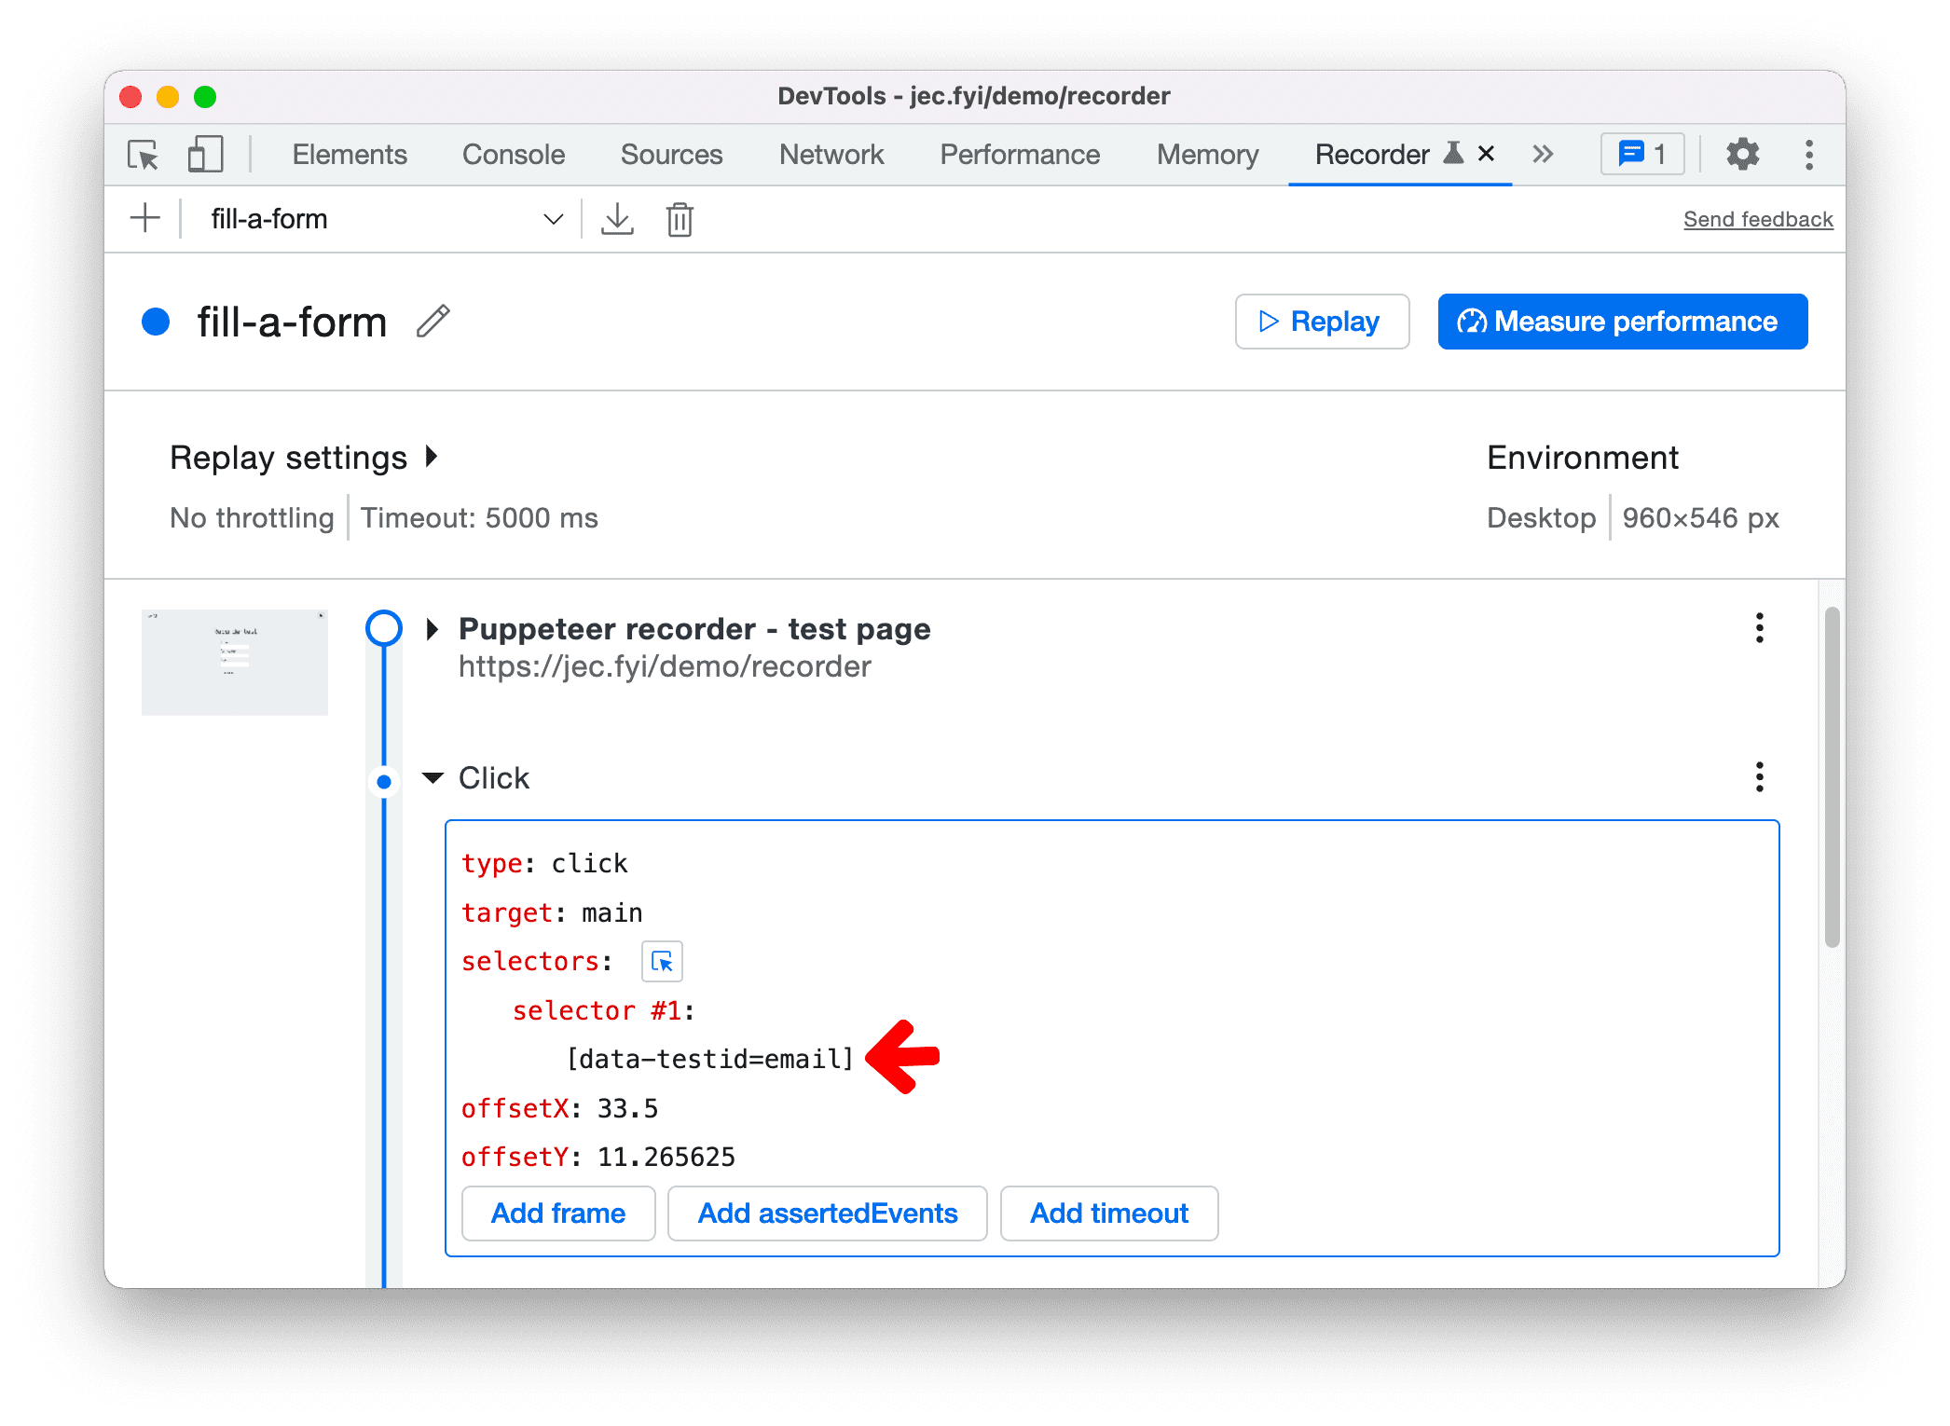
Task: Select the Recorder tab
Action: pyautogui.click(x=1363, y=155)
